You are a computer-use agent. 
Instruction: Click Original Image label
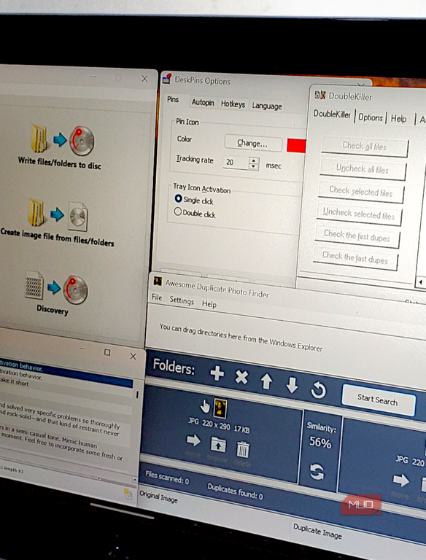point(158,497)
